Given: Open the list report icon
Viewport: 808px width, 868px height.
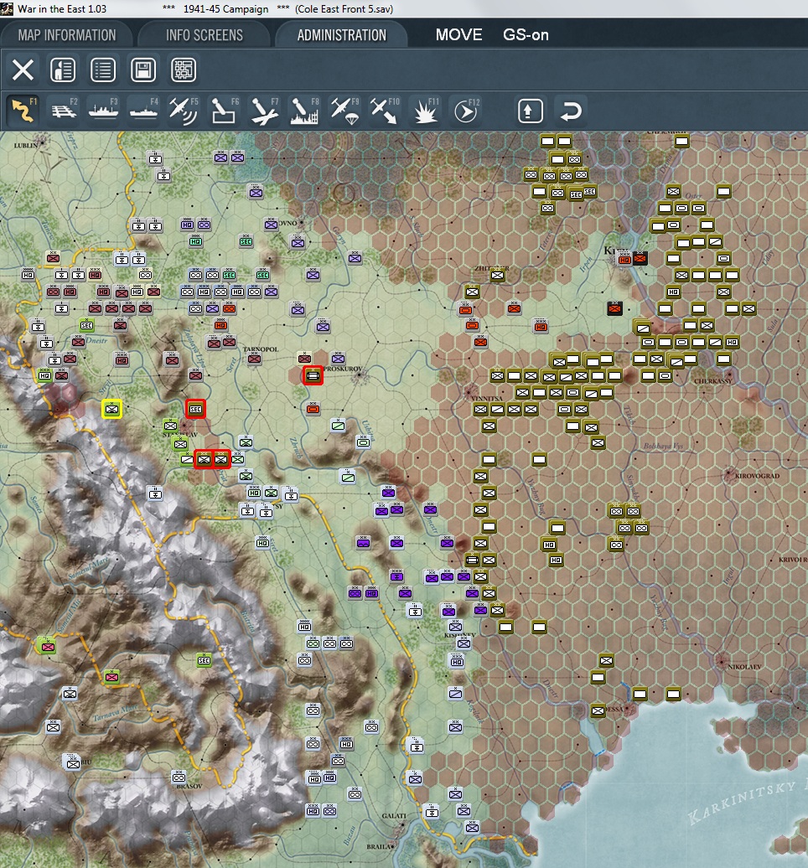Looking at the screenshot, I should pos(103,70).
